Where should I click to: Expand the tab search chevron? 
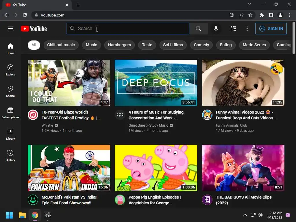249,4
